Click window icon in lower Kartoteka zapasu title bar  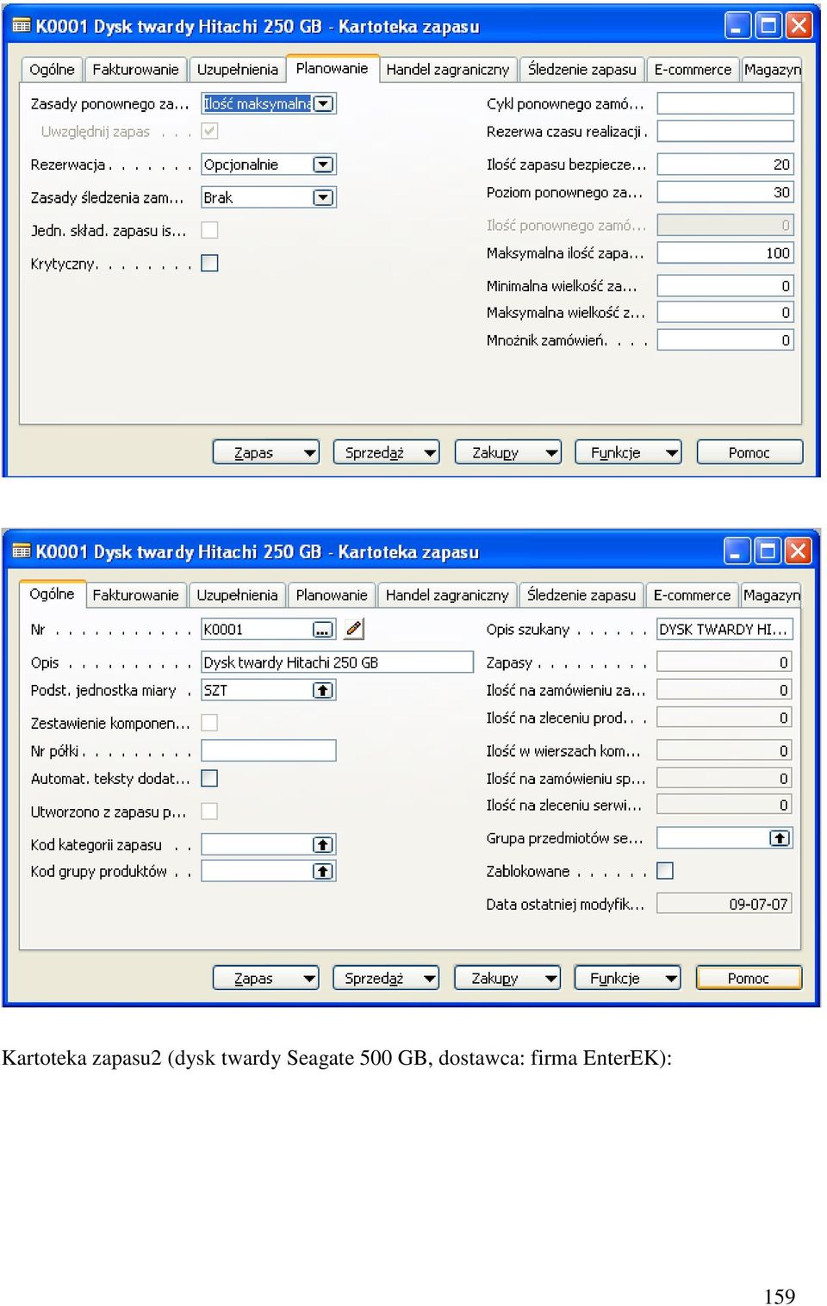(22, 551)
